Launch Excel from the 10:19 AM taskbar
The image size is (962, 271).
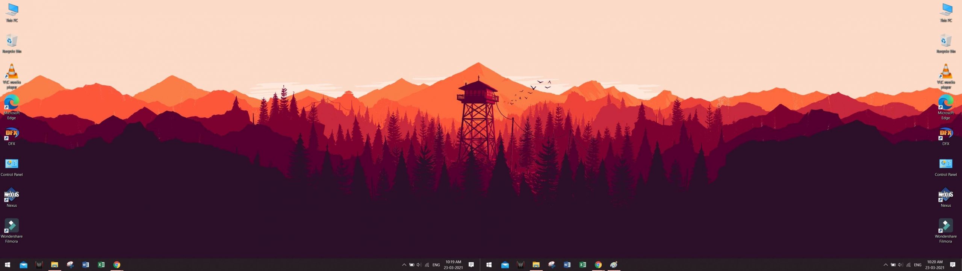[x=101, y=265]
